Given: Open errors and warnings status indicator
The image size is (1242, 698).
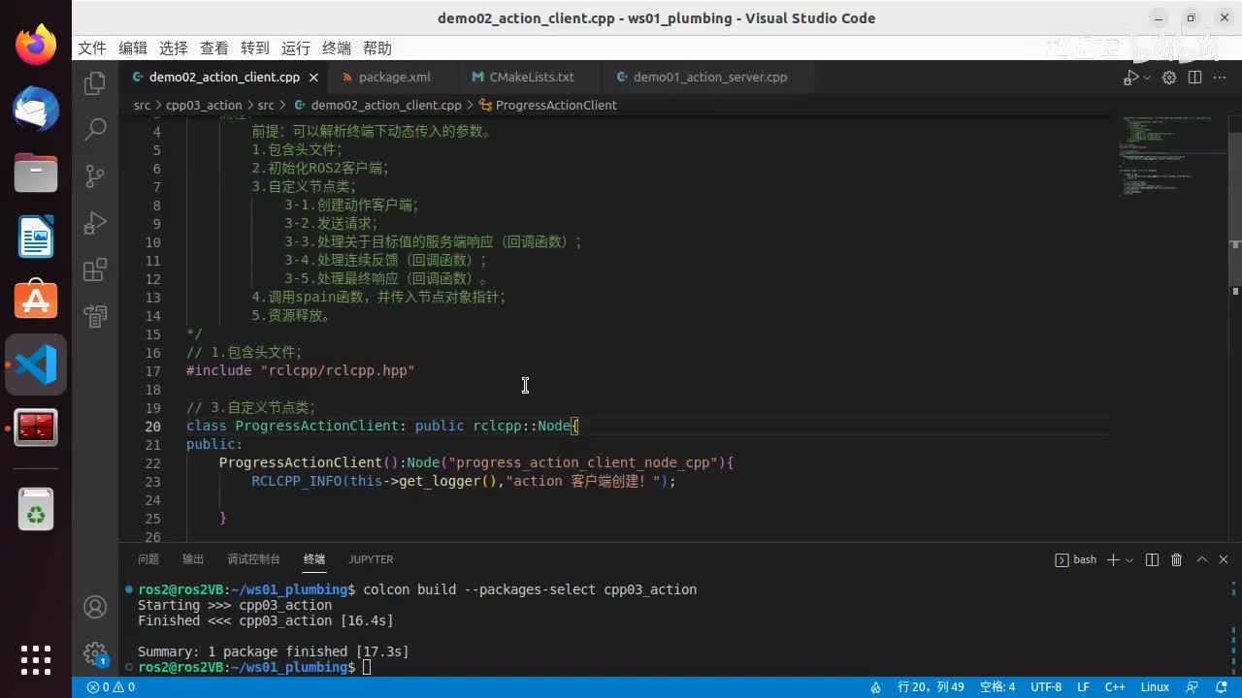Looking at the screenshot, I should click(111, 687).
